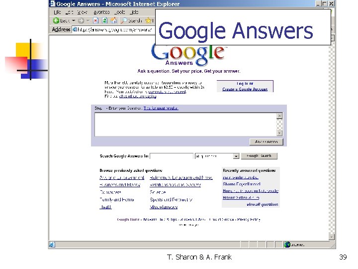The image size is (358, 269).
Task: Open the Tools menu
Action: point(119,12)
